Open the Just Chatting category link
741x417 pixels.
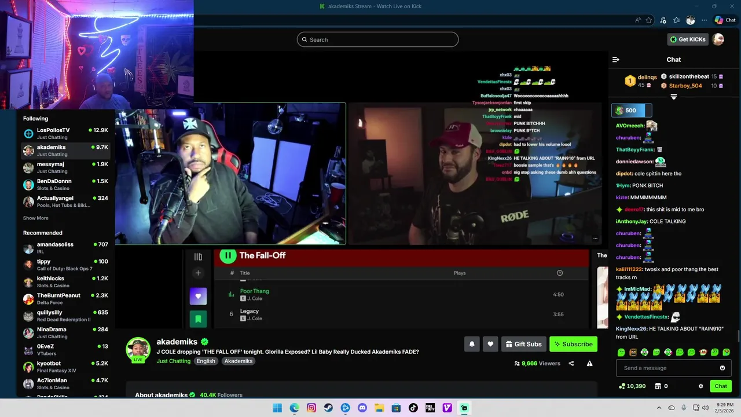click(x=174, y=361)
